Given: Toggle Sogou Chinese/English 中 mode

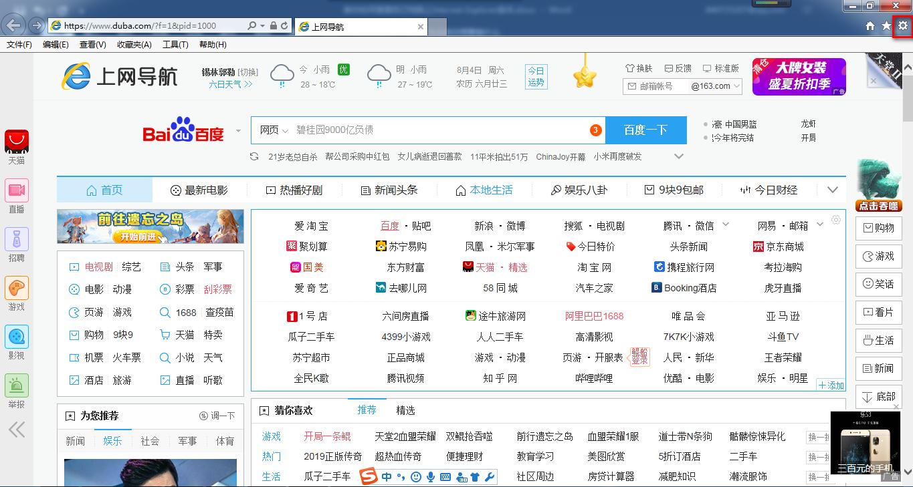Looking at the screenshot, I should tap(387, 477).
